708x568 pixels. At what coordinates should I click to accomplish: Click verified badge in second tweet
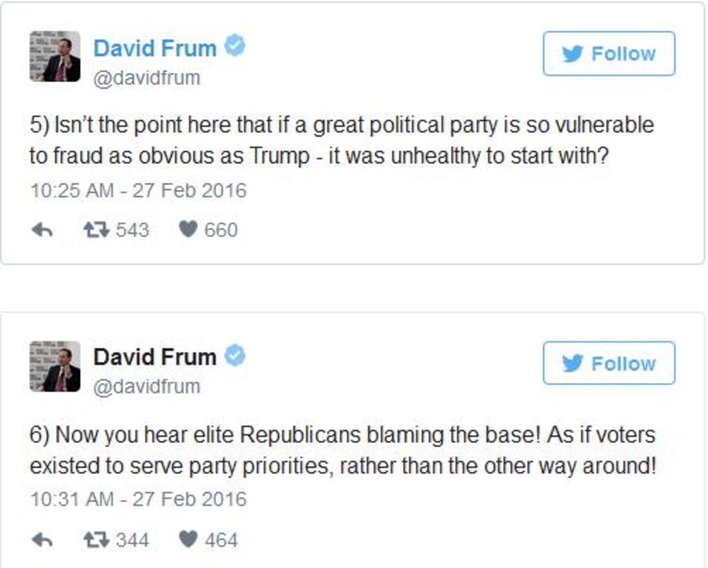(235, 356)
